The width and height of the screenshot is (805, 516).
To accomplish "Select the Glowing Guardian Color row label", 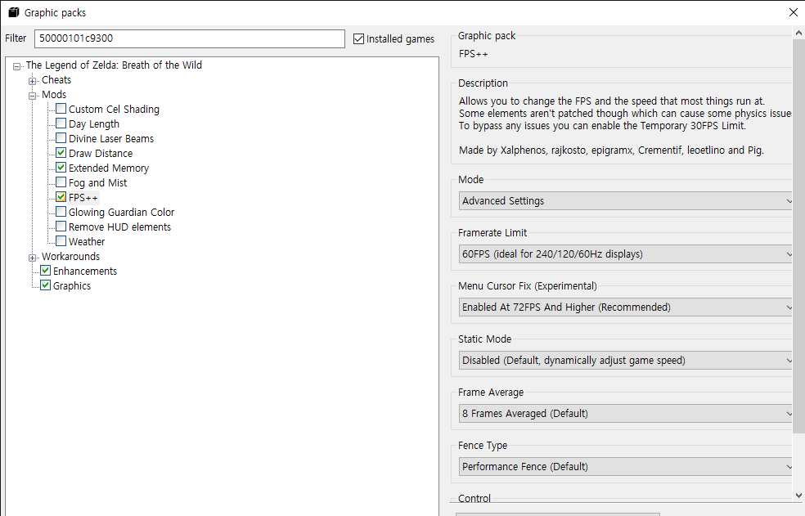I will click(122, 212).
